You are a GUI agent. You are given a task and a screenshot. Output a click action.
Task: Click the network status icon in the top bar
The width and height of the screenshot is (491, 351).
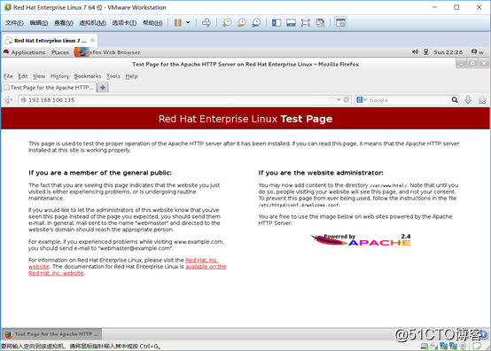point(426,52)
